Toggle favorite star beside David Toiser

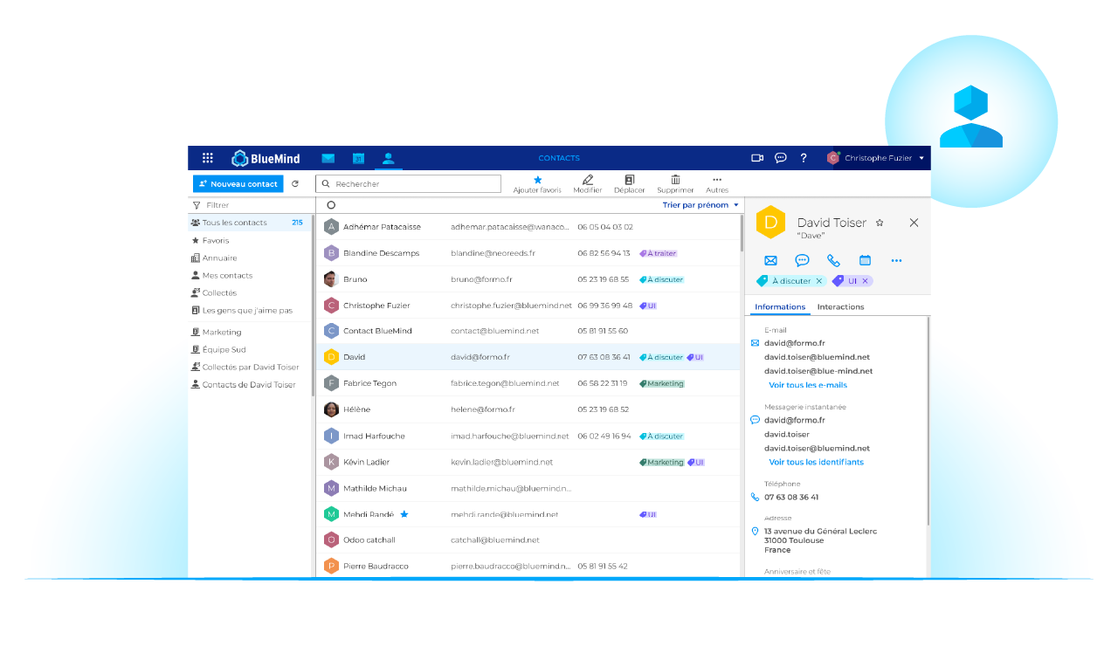point(880,223)
